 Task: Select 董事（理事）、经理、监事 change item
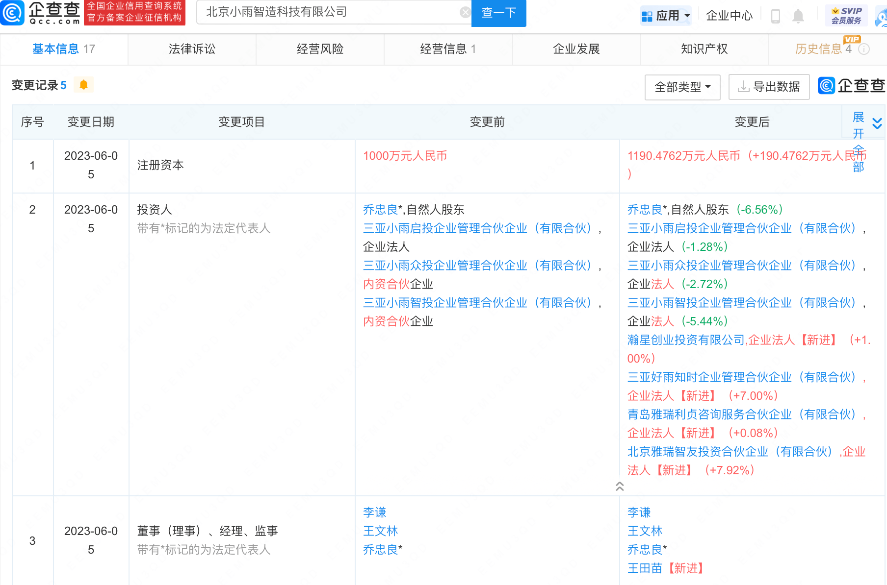click(208, 531)
